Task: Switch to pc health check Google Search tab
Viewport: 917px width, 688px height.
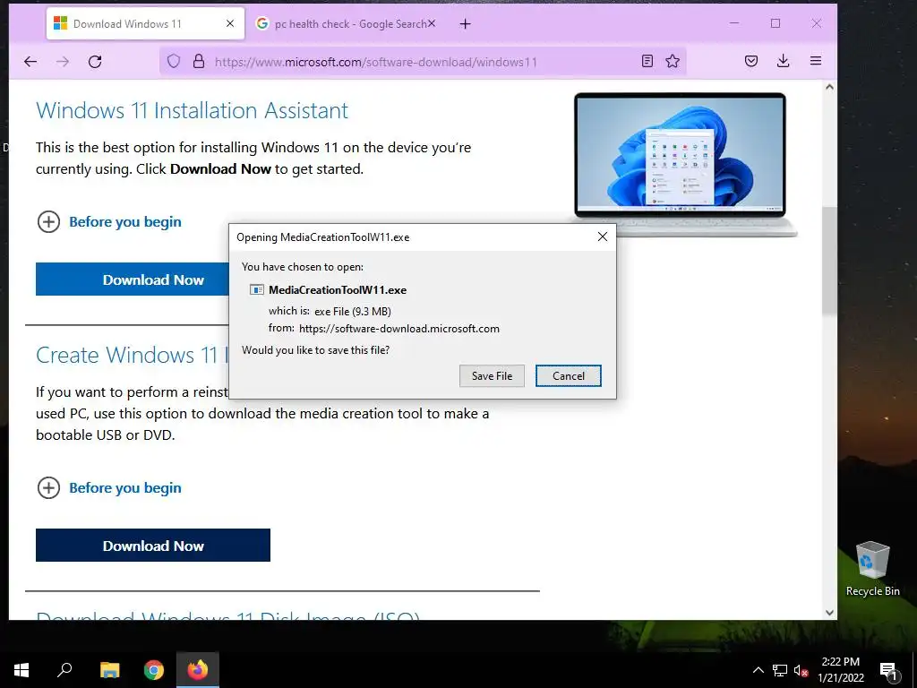Action: (347, 24)
